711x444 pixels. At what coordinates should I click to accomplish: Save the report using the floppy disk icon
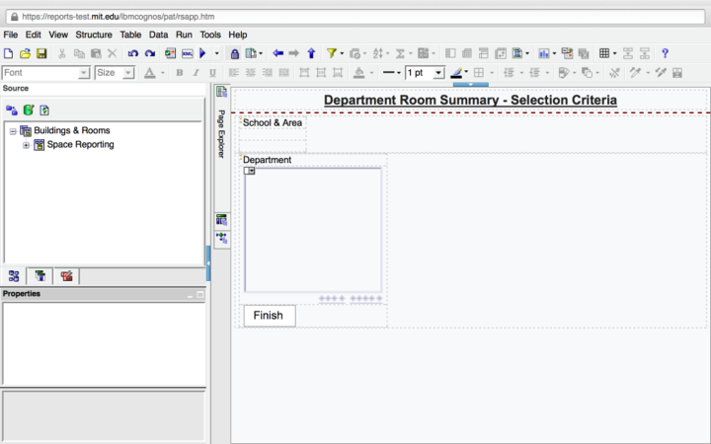click(40, 53)
